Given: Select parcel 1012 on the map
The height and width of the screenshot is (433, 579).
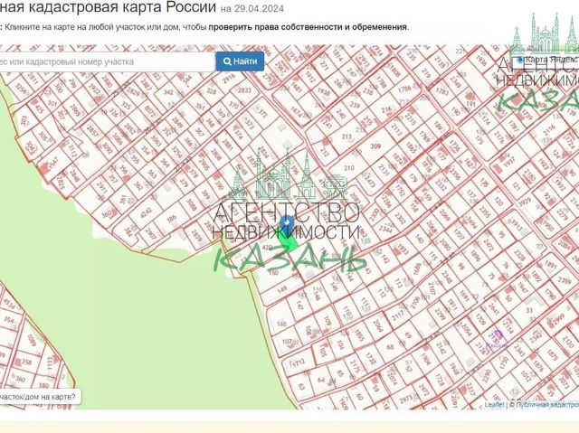Looking at the screenshot, I should pos(526,377).
